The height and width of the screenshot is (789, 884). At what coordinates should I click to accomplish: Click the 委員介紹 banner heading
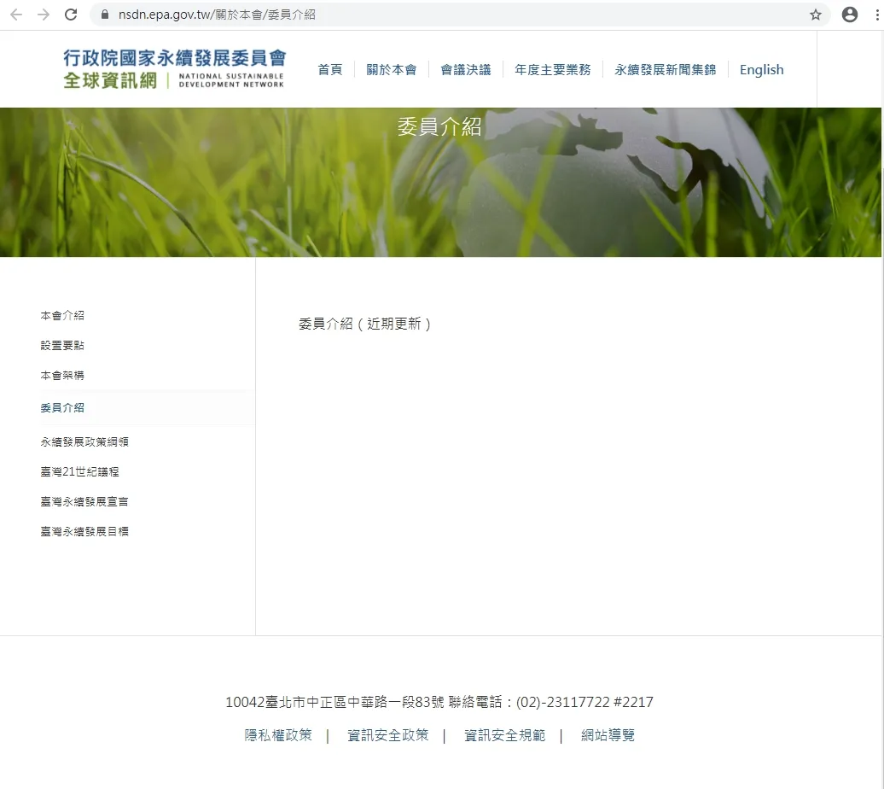[439, 126]
